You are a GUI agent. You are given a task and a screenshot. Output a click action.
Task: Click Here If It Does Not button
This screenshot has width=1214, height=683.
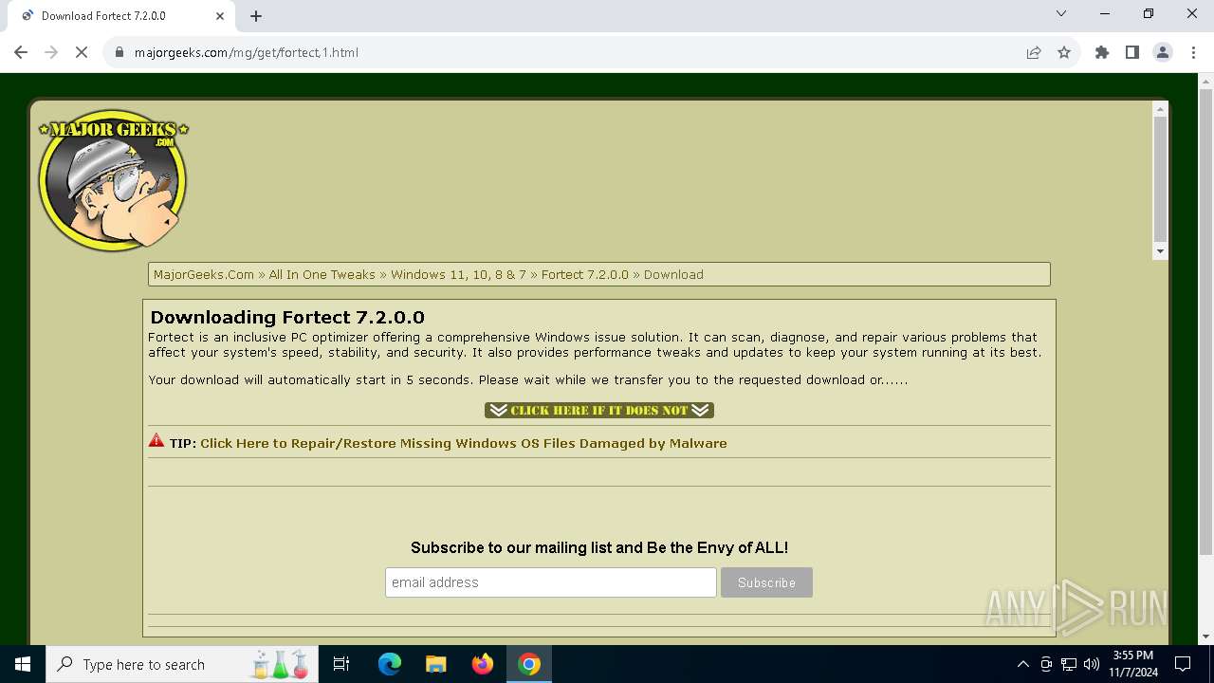tap(599, 410)
